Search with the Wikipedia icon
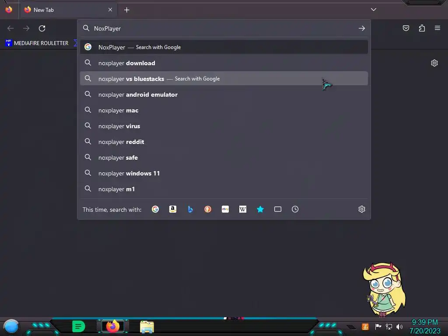The height and width of the screenshot is (336, 448). coord(242,209)
